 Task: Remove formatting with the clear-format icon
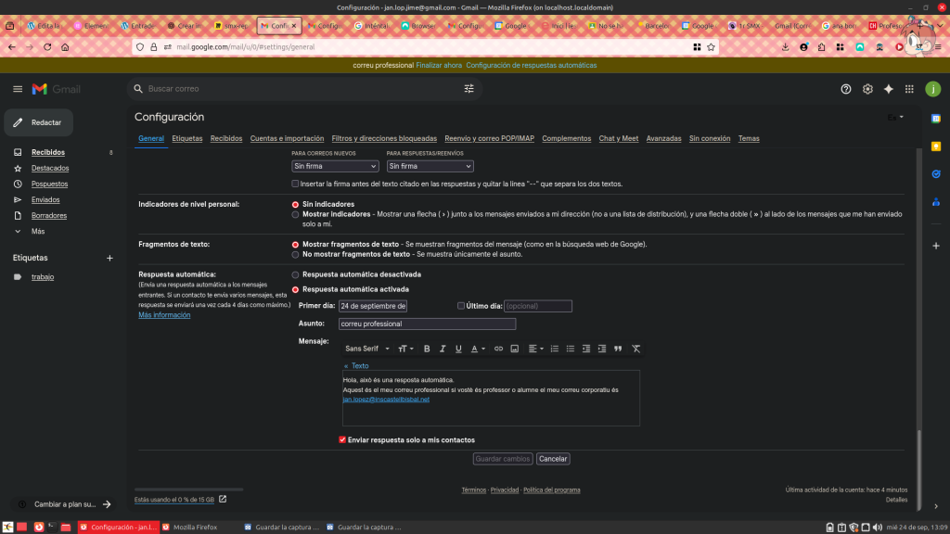[635, 349]
